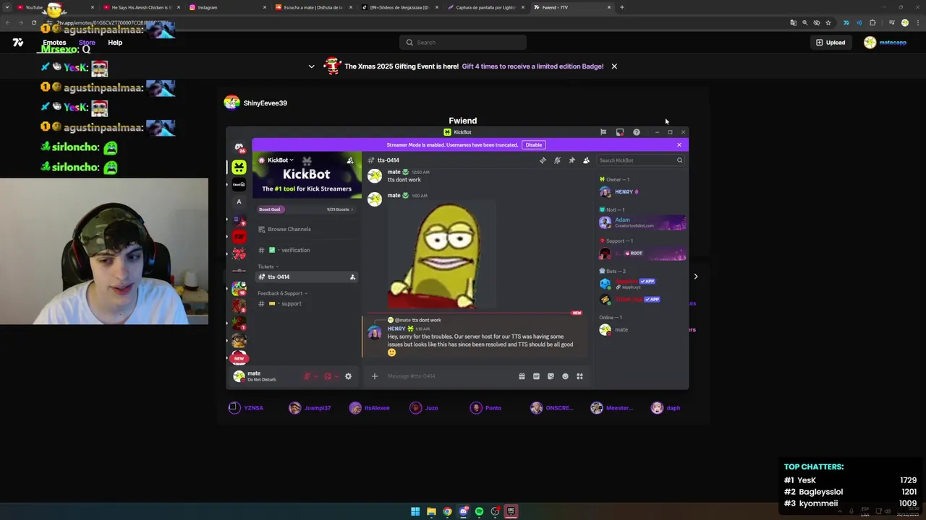Reload the current browser page
This screenshot has width=926, height=520.
[x=34, y=23]
